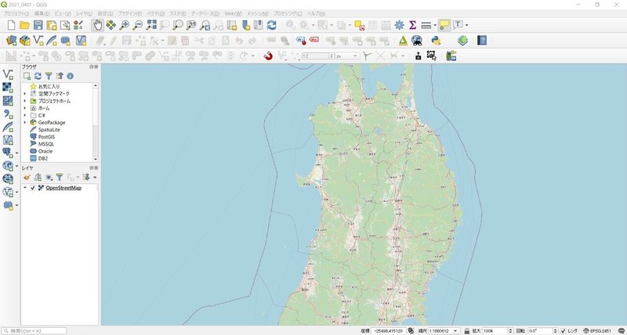
Task: Click New Shapefile Layer icon in top toolbar
Action: point(38,41)
